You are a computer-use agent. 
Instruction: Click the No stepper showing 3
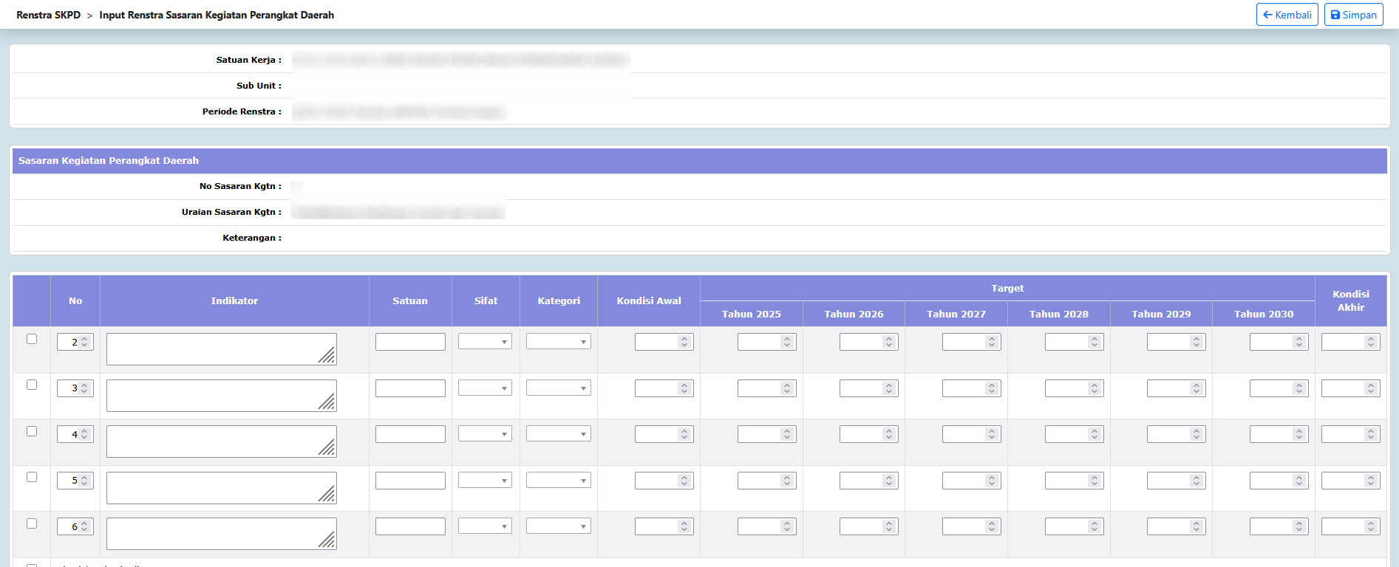coord(75,388)
